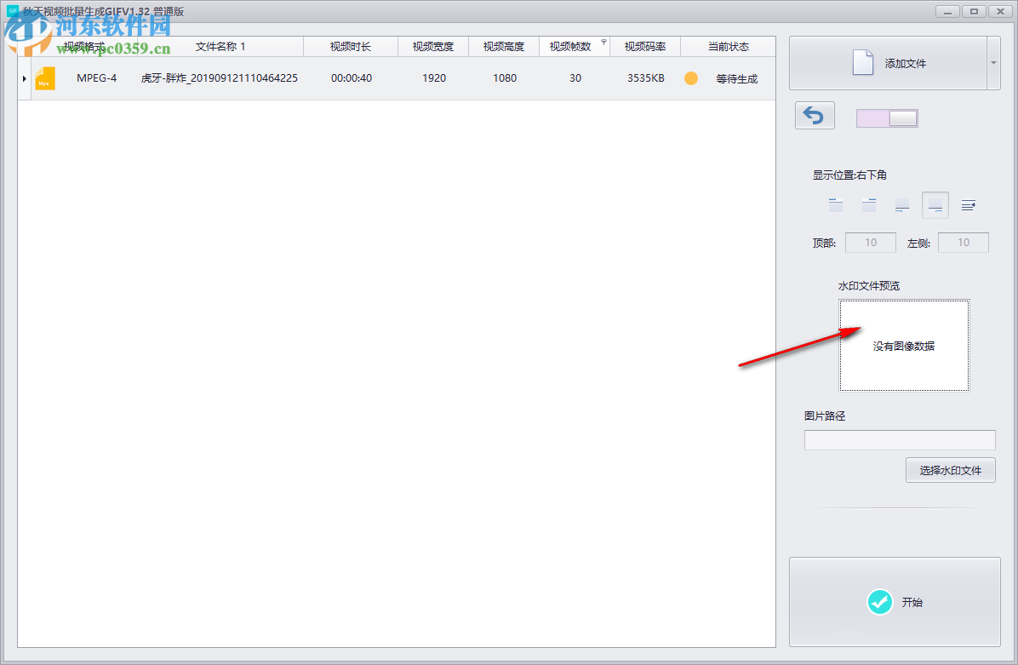Viewport: 1018px width, 665px height.
Task: Sort by 文件名称 column header
Action: (x=220, y=47)
